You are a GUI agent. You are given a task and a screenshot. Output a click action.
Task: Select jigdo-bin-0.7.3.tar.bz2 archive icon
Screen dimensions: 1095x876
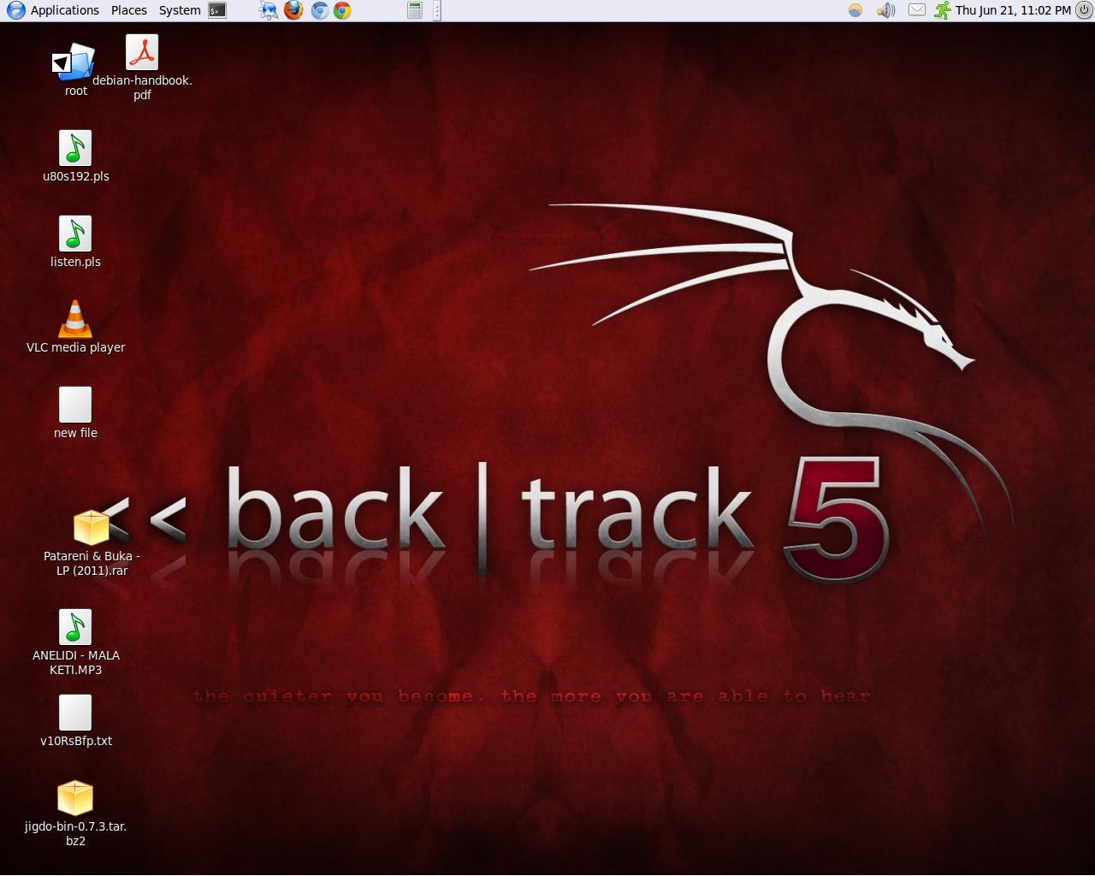coord(75,798)
